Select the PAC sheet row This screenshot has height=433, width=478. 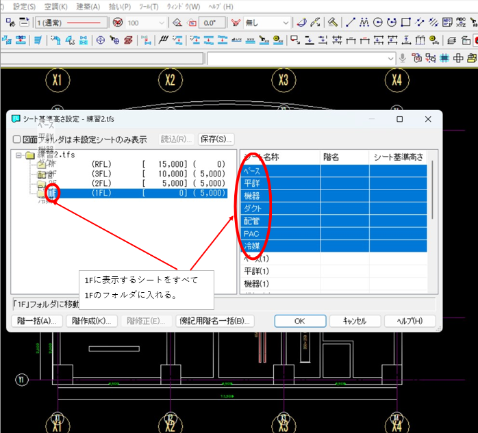point(334,233)
